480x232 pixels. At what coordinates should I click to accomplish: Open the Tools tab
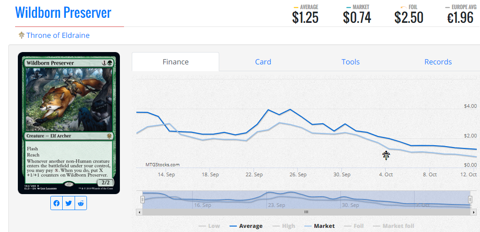(351, 62)
